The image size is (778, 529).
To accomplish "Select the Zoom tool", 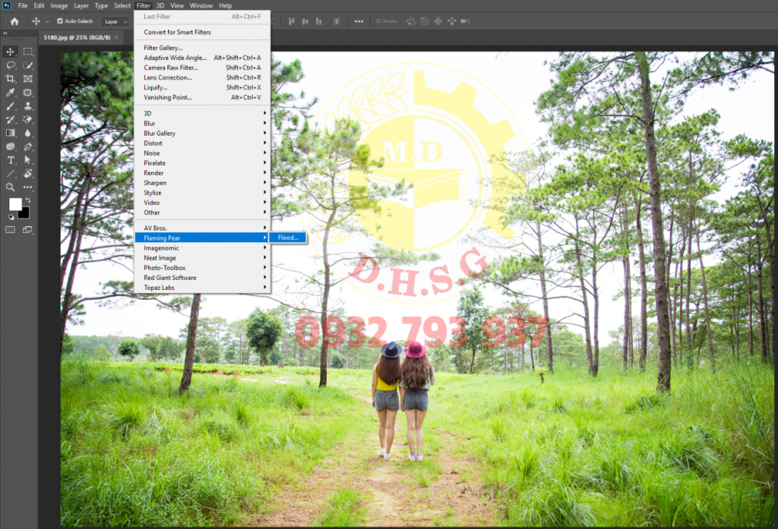I will pos(10,187).
